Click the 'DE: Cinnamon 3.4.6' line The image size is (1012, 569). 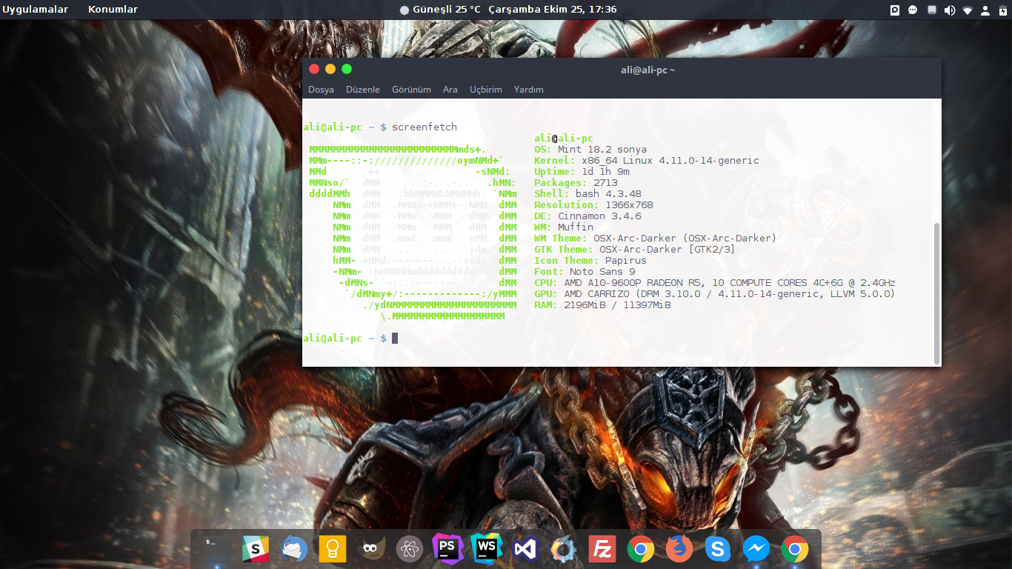[587, 216]
